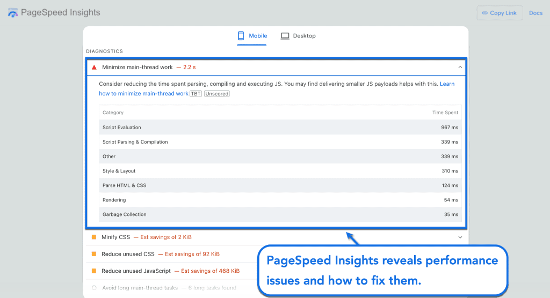The height and width of the screenshot is (298, 550).
Task: Select the Script Parsing & Compilation row
Action: point(280,142)
